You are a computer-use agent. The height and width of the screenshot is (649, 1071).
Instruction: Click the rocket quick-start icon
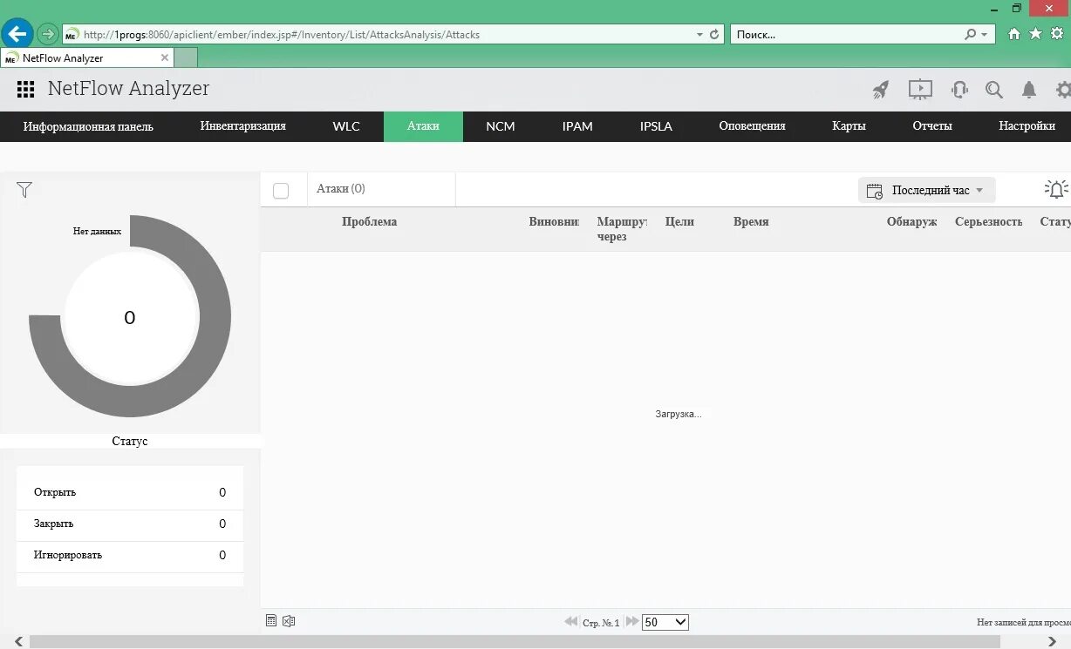pyautogui.click(x=881, y=89)
